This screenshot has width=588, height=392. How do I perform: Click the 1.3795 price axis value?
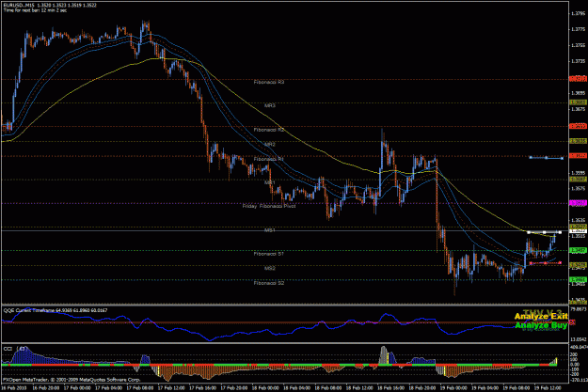tap(578, 13)
